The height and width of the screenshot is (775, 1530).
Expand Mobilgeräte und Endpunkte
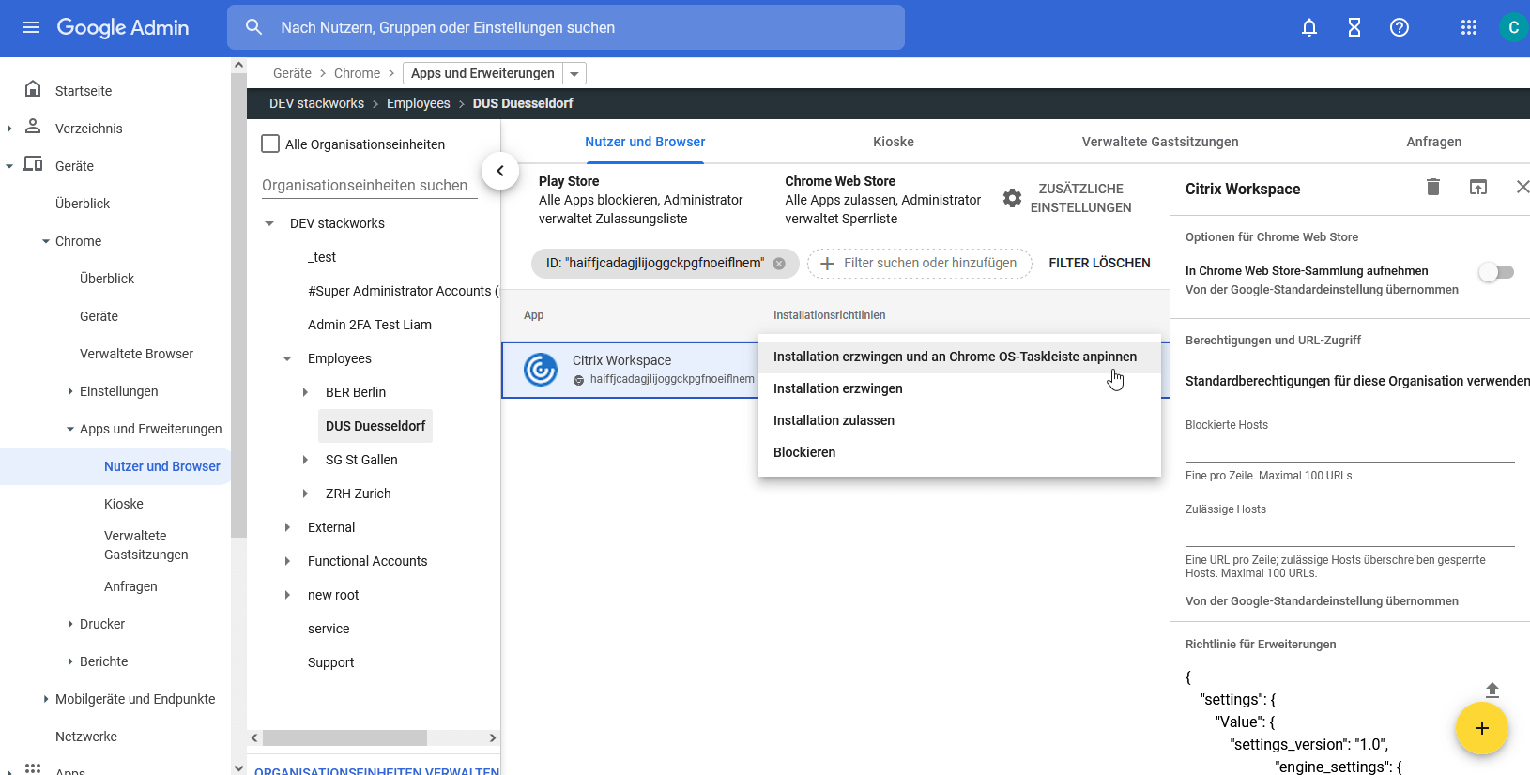pyautogui.click(x=46, y=699)
